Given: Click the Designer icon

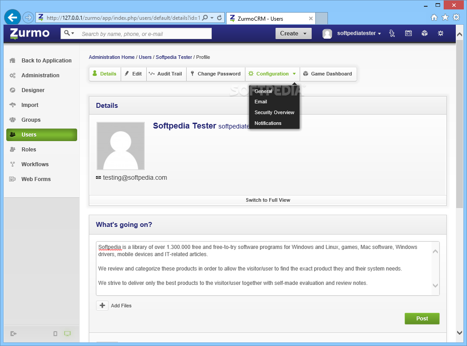Looking at the screenshot, I should coord(13,90).
